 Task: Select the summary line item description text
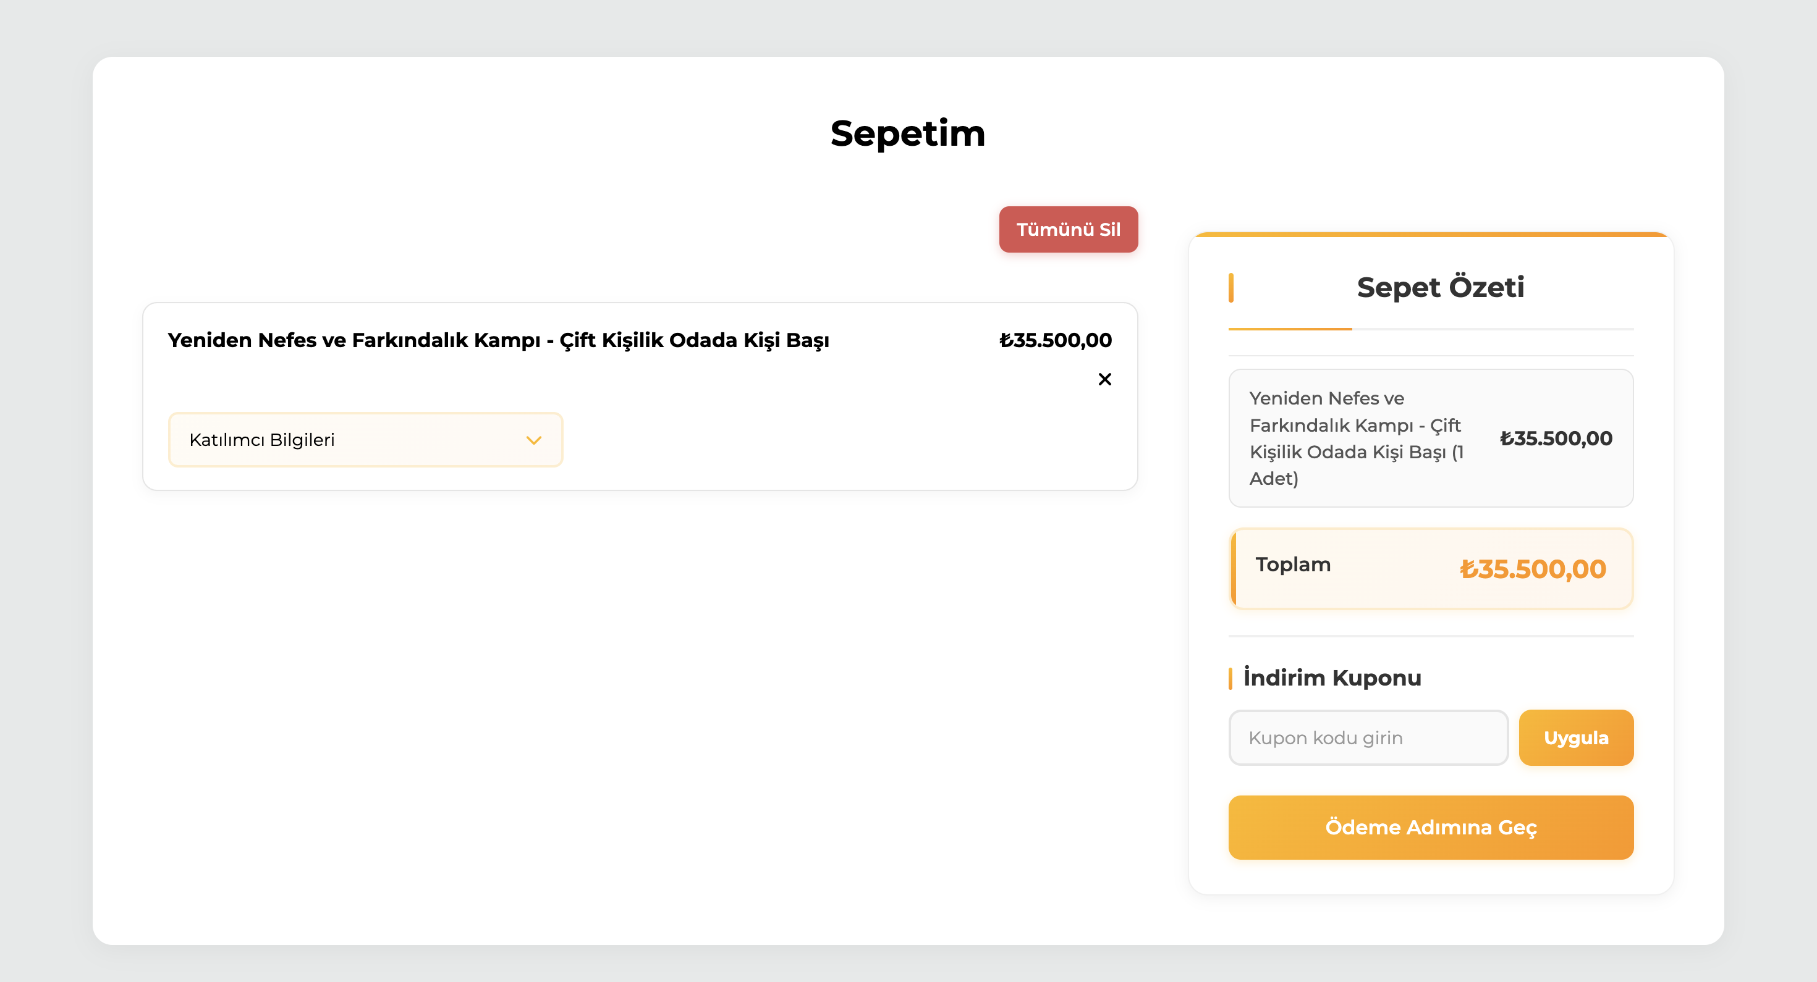(x=1356, y=438)
